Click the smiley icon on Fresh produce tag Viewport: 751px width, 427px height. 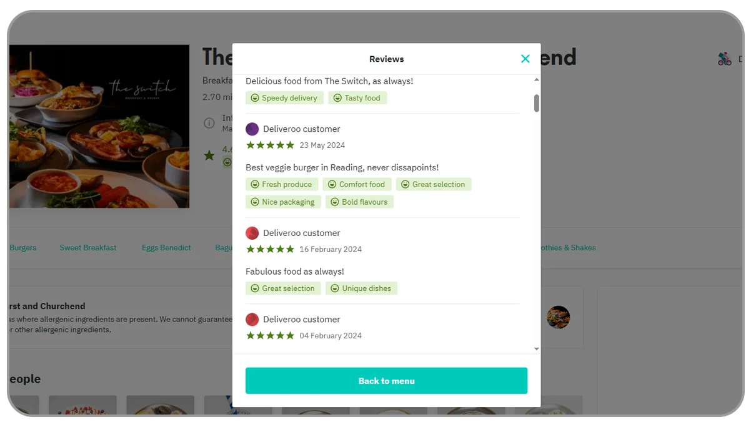tap(256, 184)
